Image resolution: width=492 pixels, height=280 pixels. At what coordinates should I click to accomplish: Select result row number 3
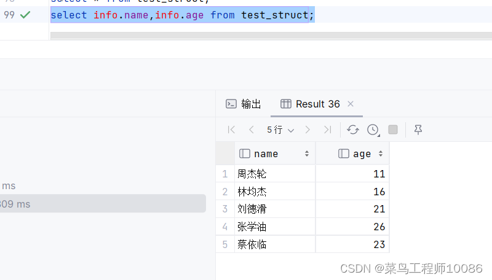(225, 209)
